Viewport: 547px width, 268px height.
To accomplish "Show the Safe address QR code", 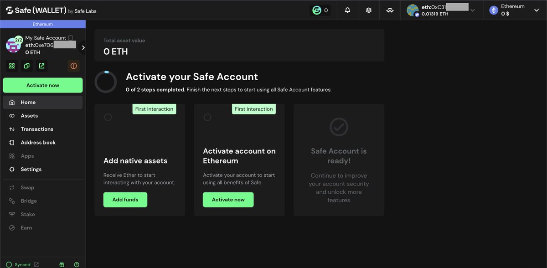I will 12,66.
